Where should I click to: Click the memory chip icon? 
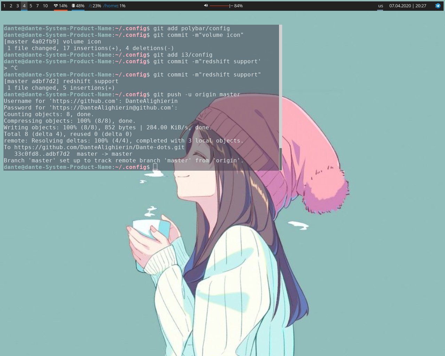(x=73, y=6)
